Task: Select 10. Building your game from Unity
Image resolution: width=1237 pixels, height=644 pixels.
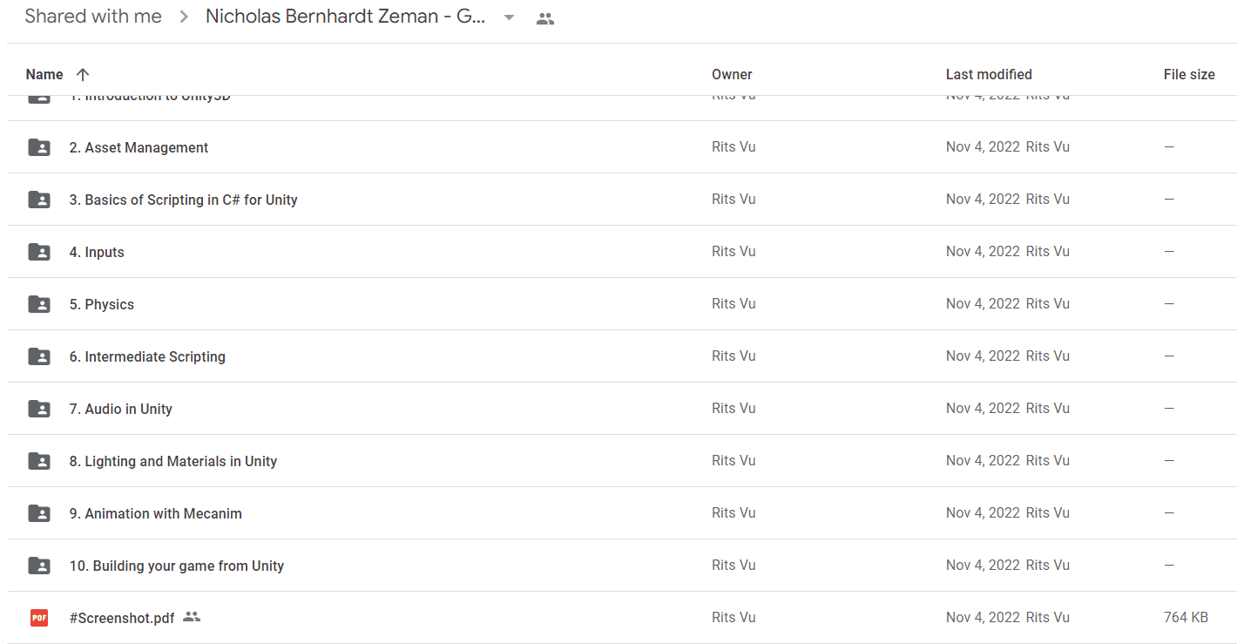Action: [177, 566]
